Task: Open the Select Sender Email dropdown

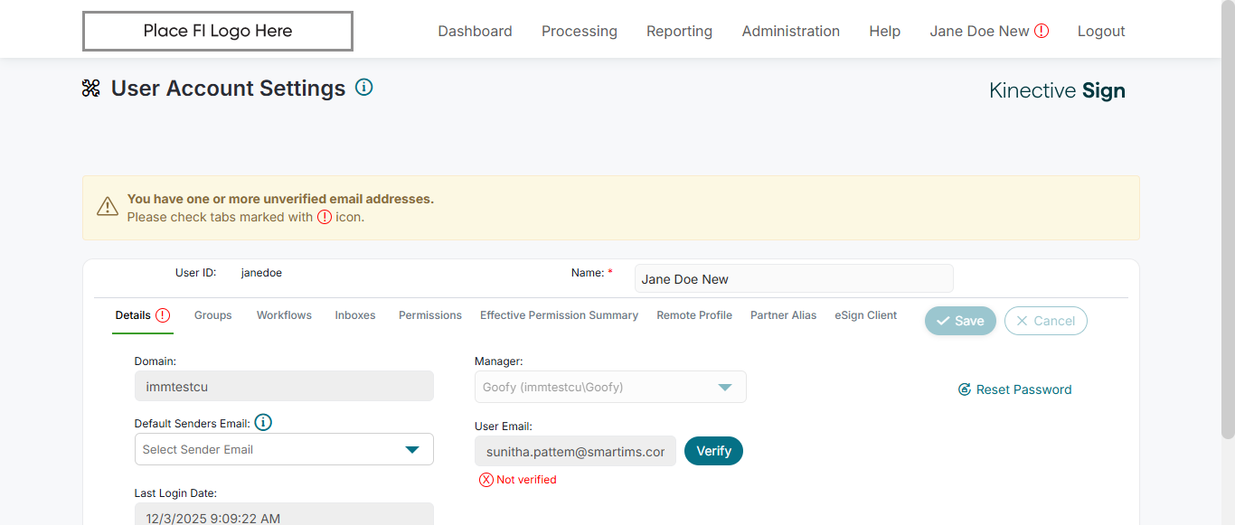Action: pos(284,449)
